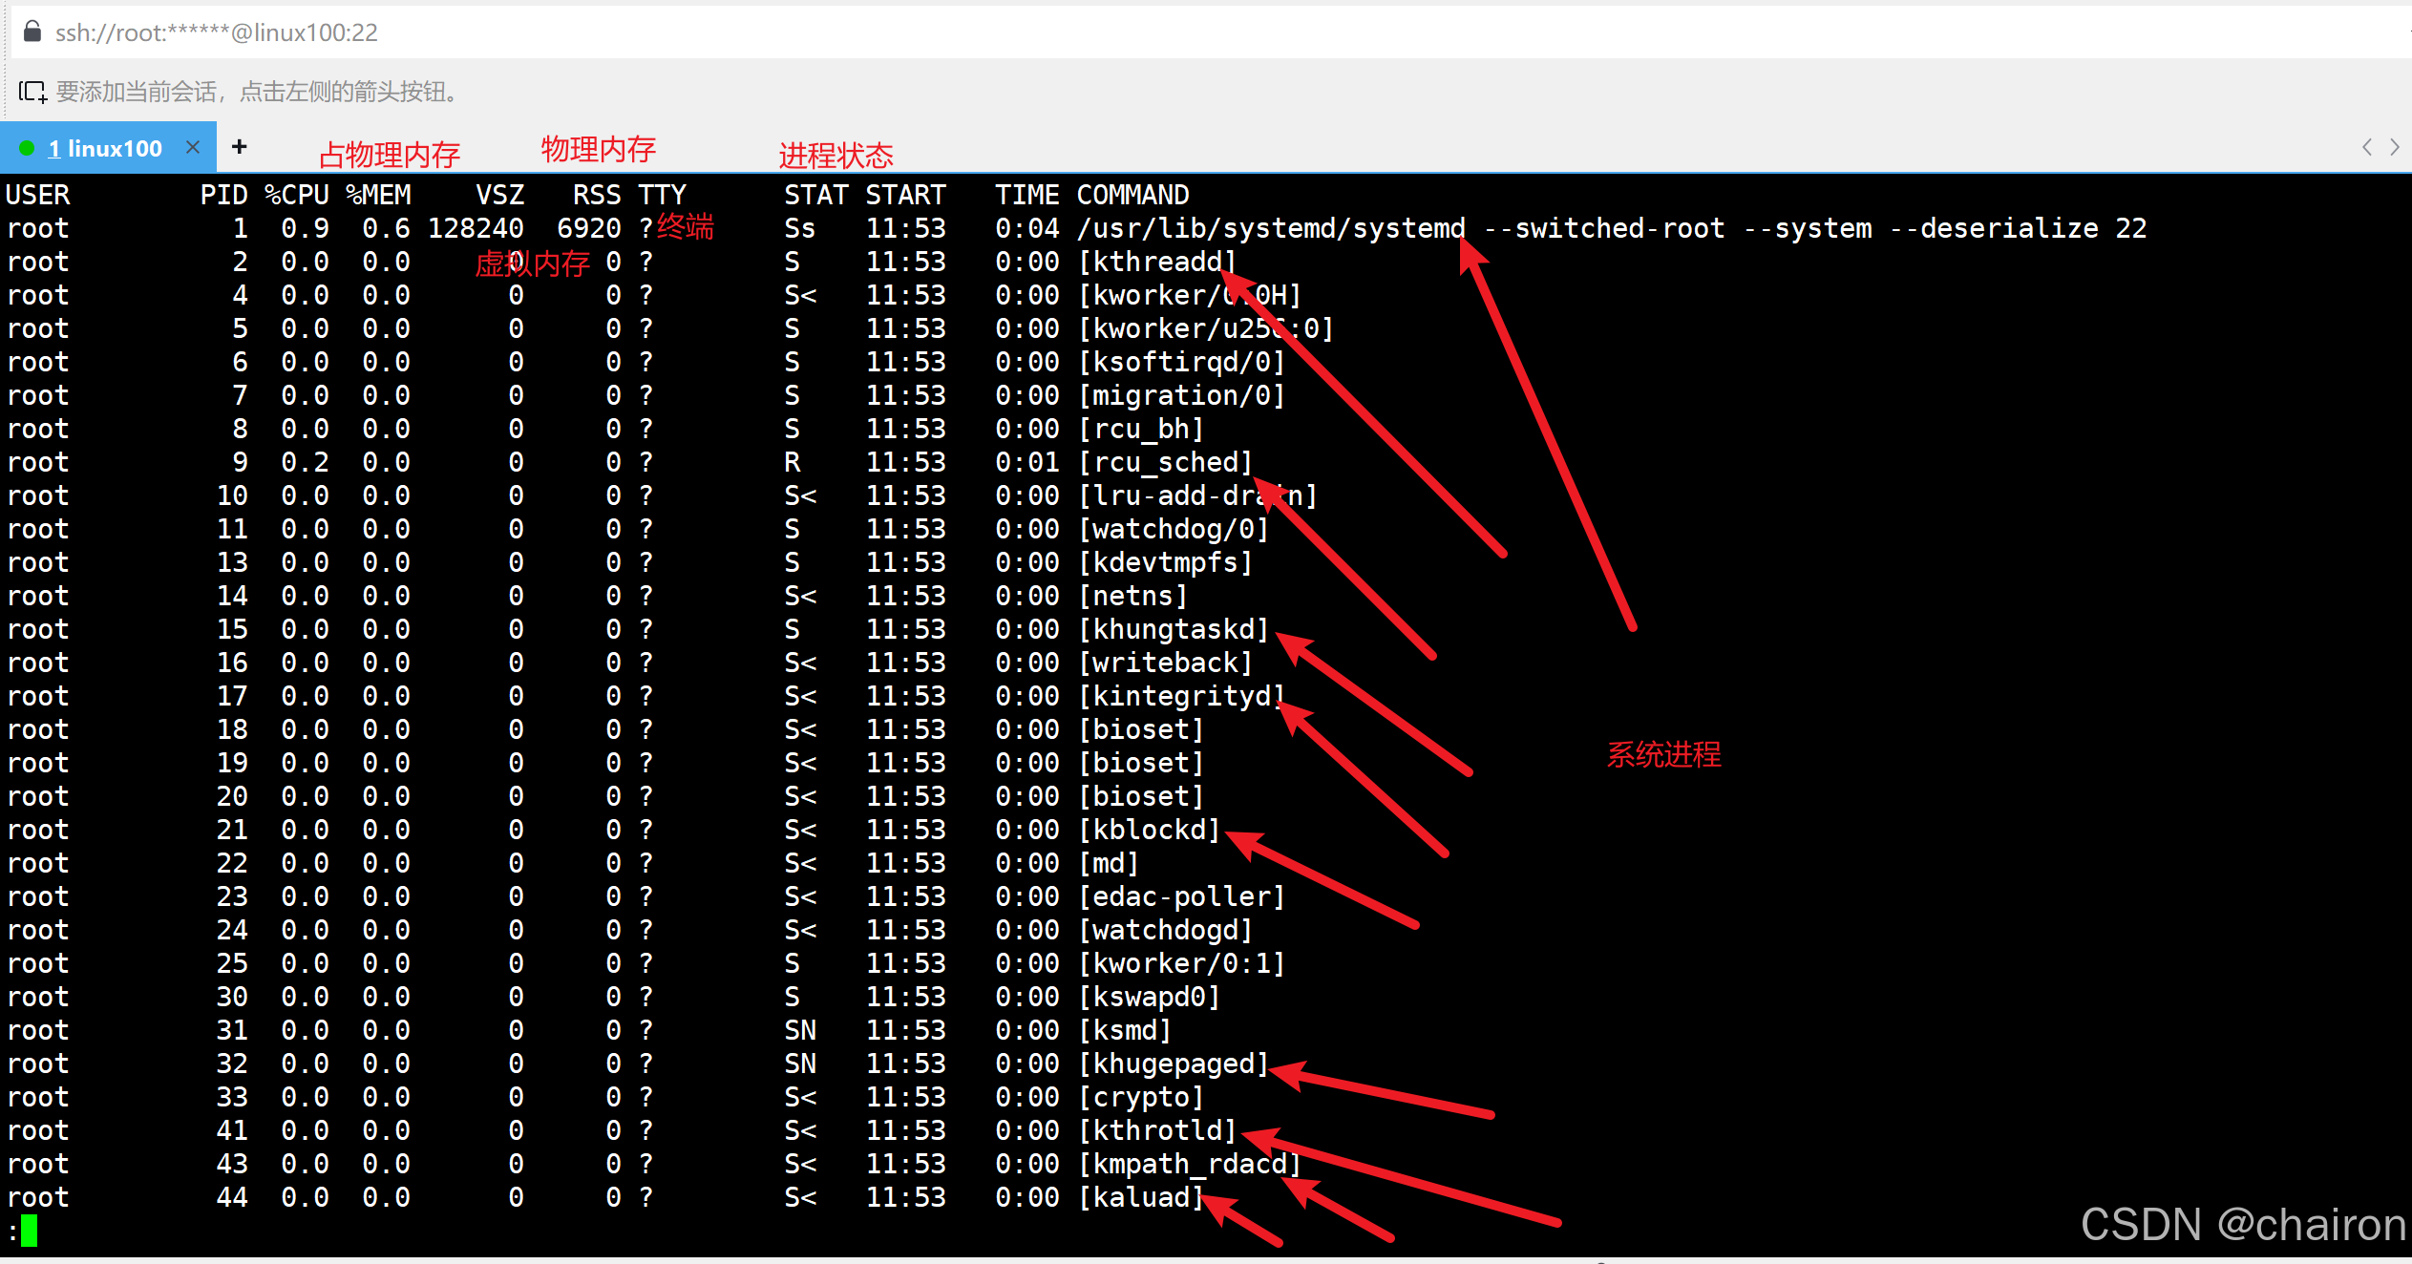Click the STAT column header
Screen dimensions: 2412x1264
click(815, 195)
